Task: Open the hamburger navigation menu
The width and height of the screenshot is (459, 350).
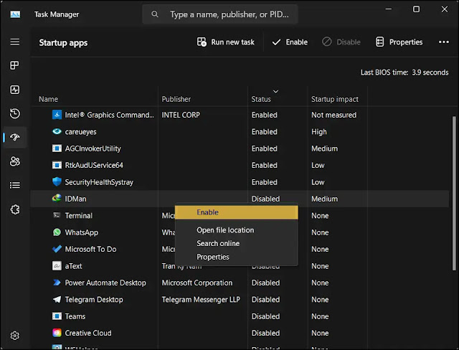Action: (14, 42)
